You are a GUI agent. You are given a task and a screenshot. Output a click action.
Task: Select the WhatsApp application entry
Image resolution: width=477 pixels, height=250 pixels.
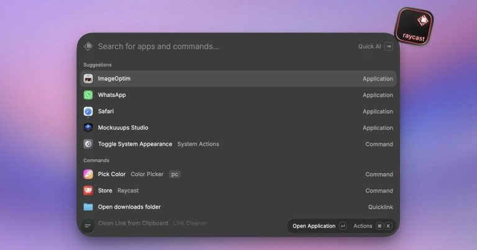coord(238,95)
